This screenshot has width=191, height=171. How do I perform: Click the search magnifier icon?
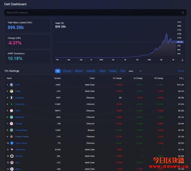click(x=183, y=13)
